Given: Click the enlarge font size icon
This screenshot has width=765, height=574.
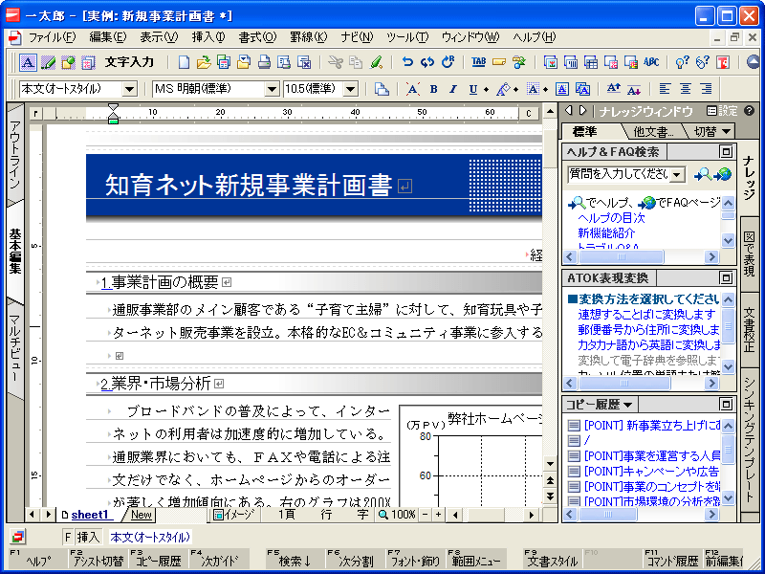Looking at the screenshot, I should tap(613, 89).
